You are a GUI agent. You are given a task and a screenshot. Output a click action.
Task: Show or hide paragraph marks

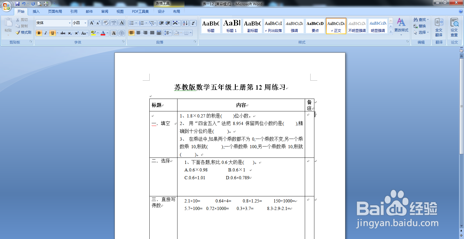193,23
